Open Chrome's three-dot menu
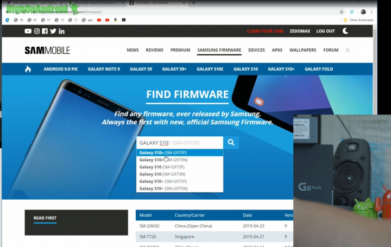391x247 pixels. [371, 12]
